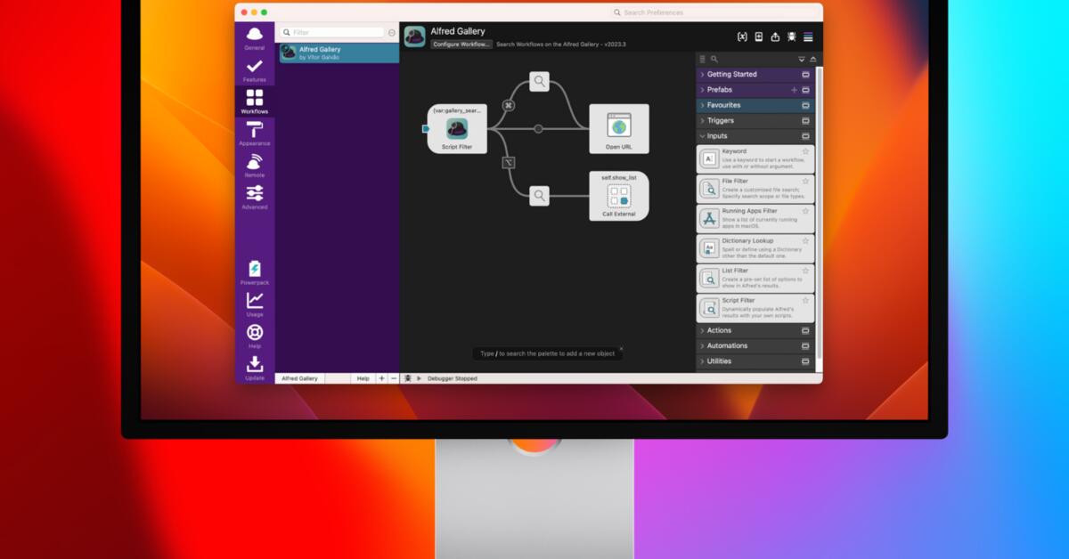The height and width of the screenshot is (559, 1069).
Task: Open the Help item in the bottom bar
Action: coord(363,377)
